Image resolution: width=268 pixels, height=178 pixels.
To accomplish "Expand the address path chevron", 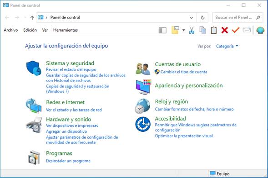I will (46, 18).
